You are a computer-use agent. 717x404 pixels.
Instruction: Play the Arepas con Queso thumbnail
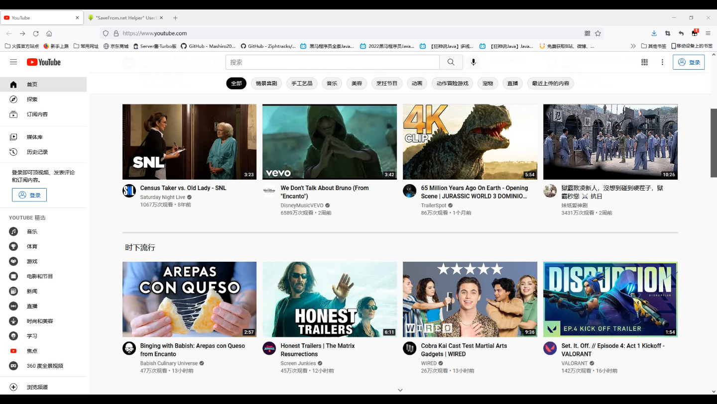point(190,300)
